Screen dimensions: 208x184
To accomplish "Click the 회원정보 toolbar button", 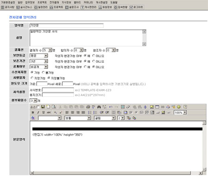I will pyautogui.click(x=105, y=7).
